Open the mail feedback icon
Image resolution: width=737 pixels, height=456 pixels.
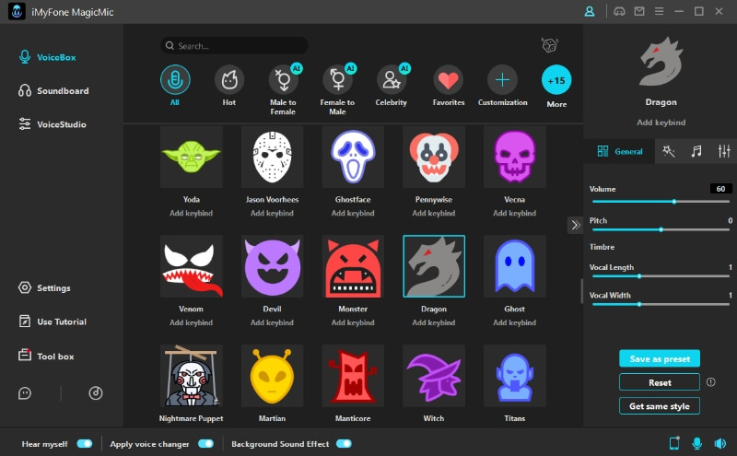(639, 11)
